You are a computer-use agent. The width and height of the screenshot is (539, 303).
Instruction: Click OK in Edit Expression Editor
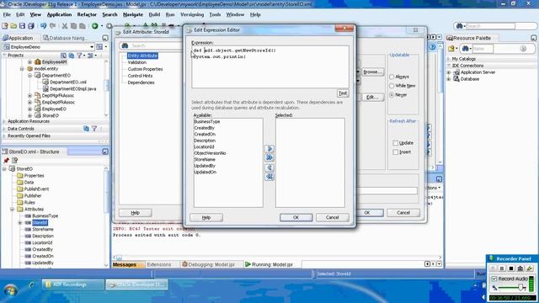(x=296, y=217)
